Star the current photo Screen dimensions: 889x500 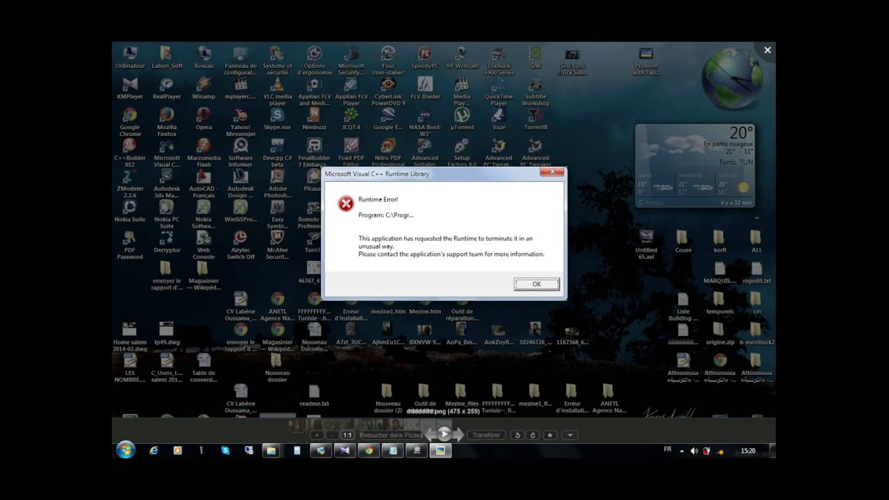(x=550, y=435)
